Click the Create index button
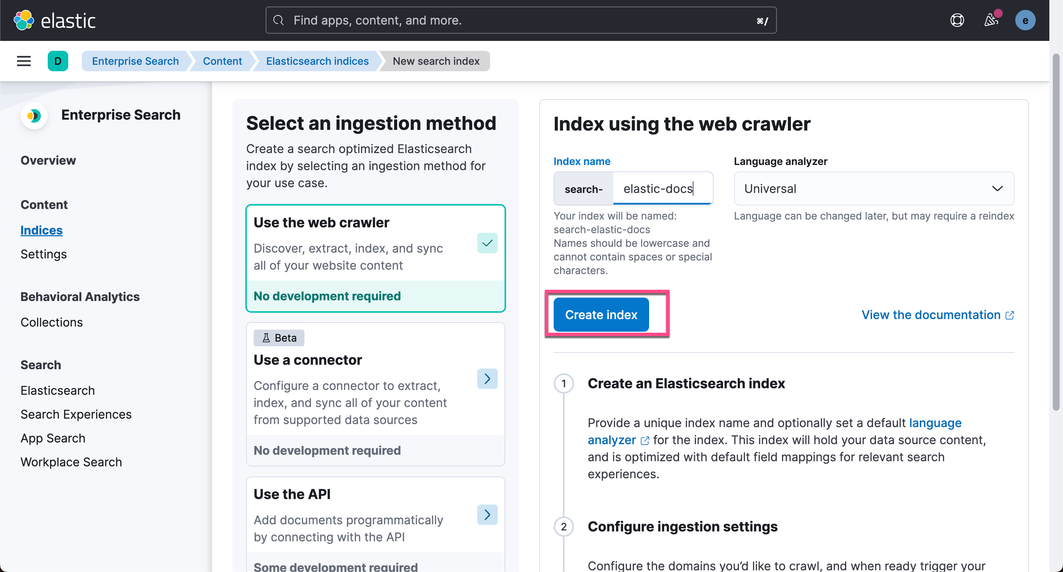This screenshot has height=572, width=1063. click(x=601, y=315)
